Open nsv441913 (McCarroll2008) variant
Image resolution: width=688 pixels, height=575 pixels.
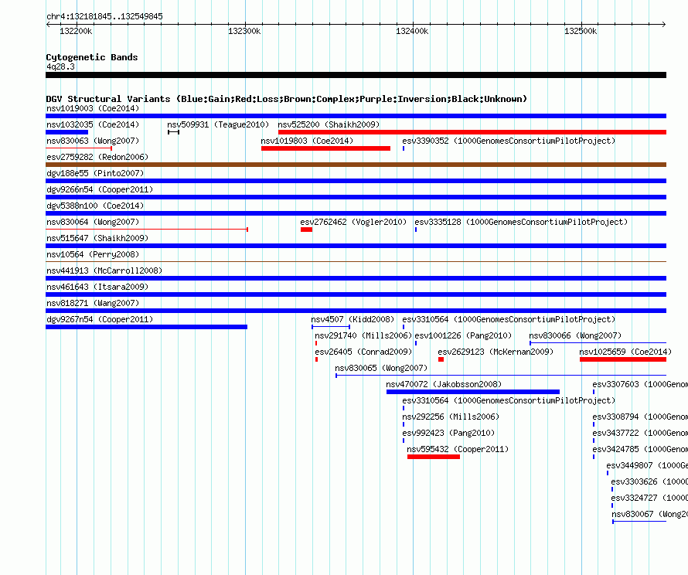pyautogui.click(x=104, y=270)
